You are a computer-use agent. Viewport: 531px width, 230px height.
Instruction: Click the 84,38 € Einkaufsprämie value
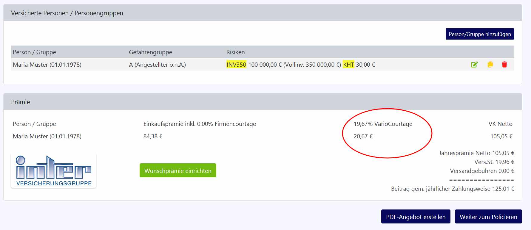(153, 137)
